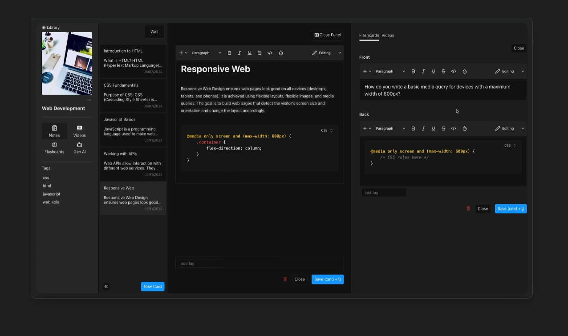Open the Gen AI section

click(x=80, y=148)
